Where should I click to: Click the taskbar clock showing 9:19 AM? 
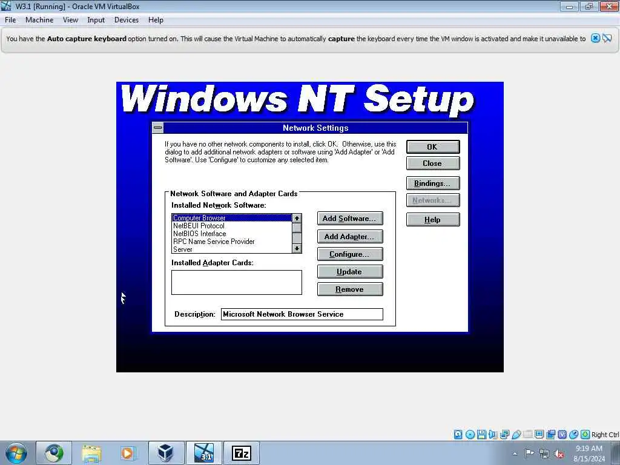pos(589,453)
